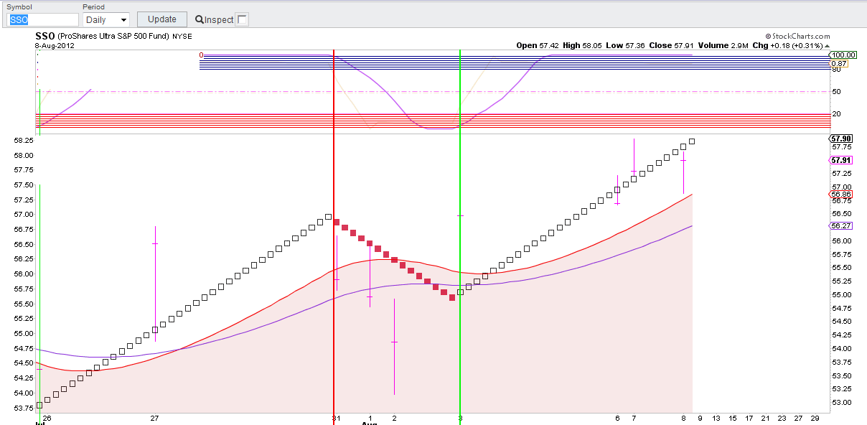Click the Symbol input field containing SSO
The height and width of the screenshot is (425, 867).
tap(43, 19)
